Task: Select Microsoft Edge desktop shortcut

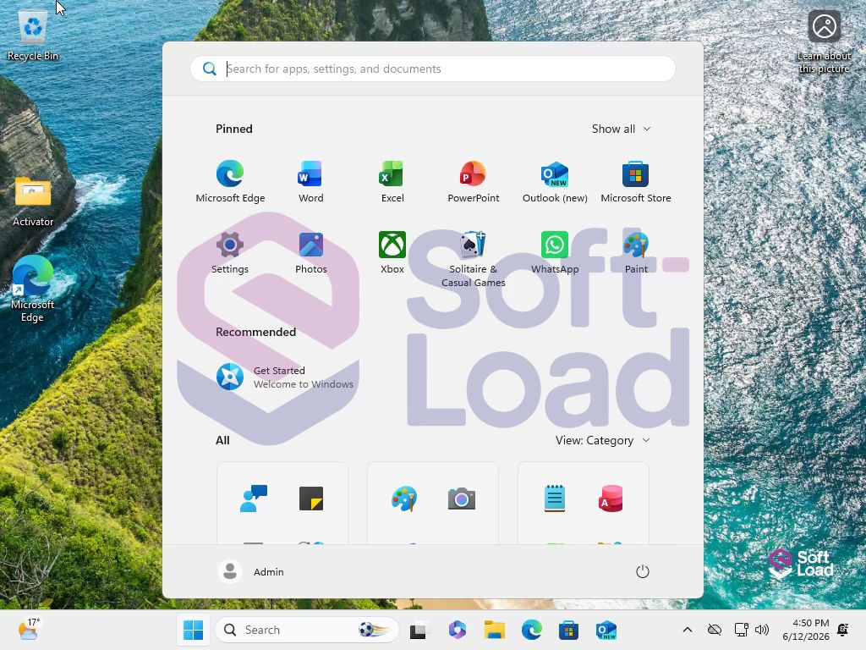Action: click(33, 289)
